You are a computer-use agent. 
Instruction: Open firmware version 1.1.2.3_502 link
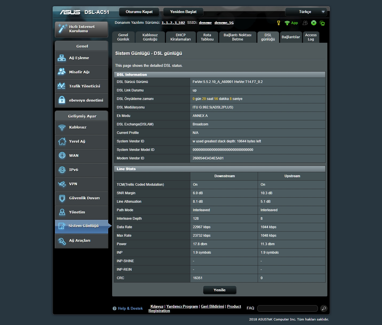[x=173, y=23]
